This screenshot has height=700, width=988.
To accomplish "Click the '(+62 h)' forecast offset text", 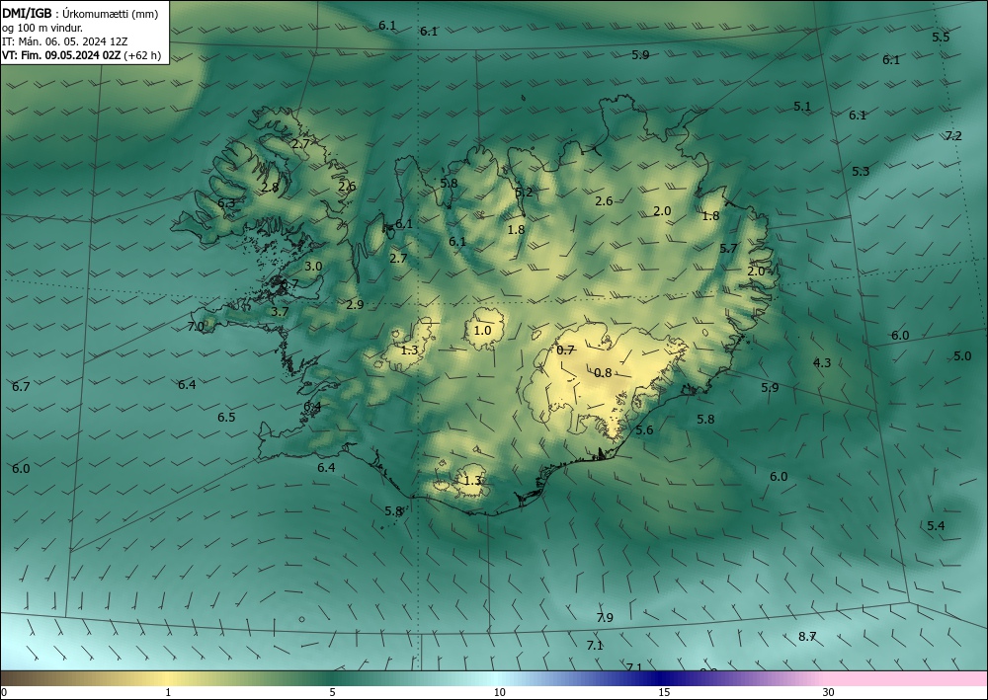I will 142,55.
